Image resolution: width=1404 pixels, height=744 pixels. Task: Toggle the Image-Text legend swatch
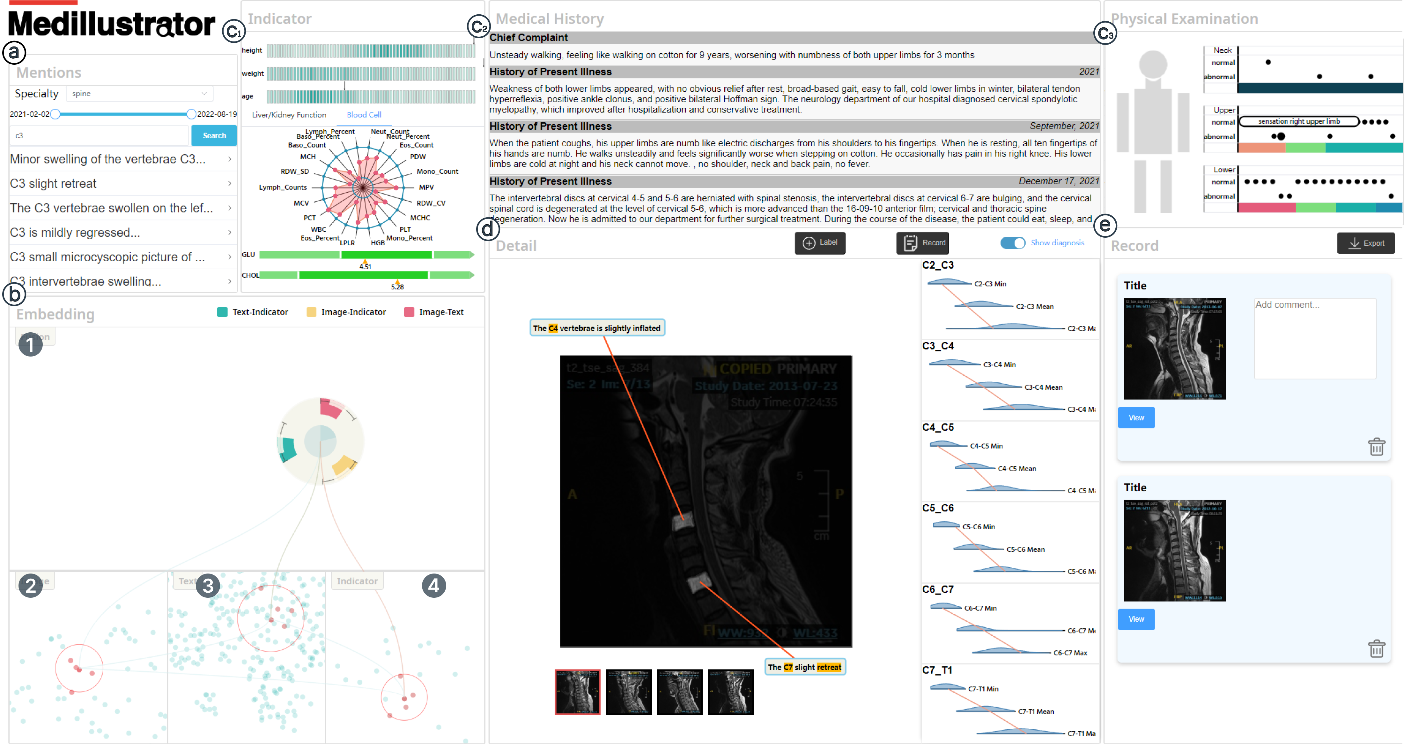[409, 312]
